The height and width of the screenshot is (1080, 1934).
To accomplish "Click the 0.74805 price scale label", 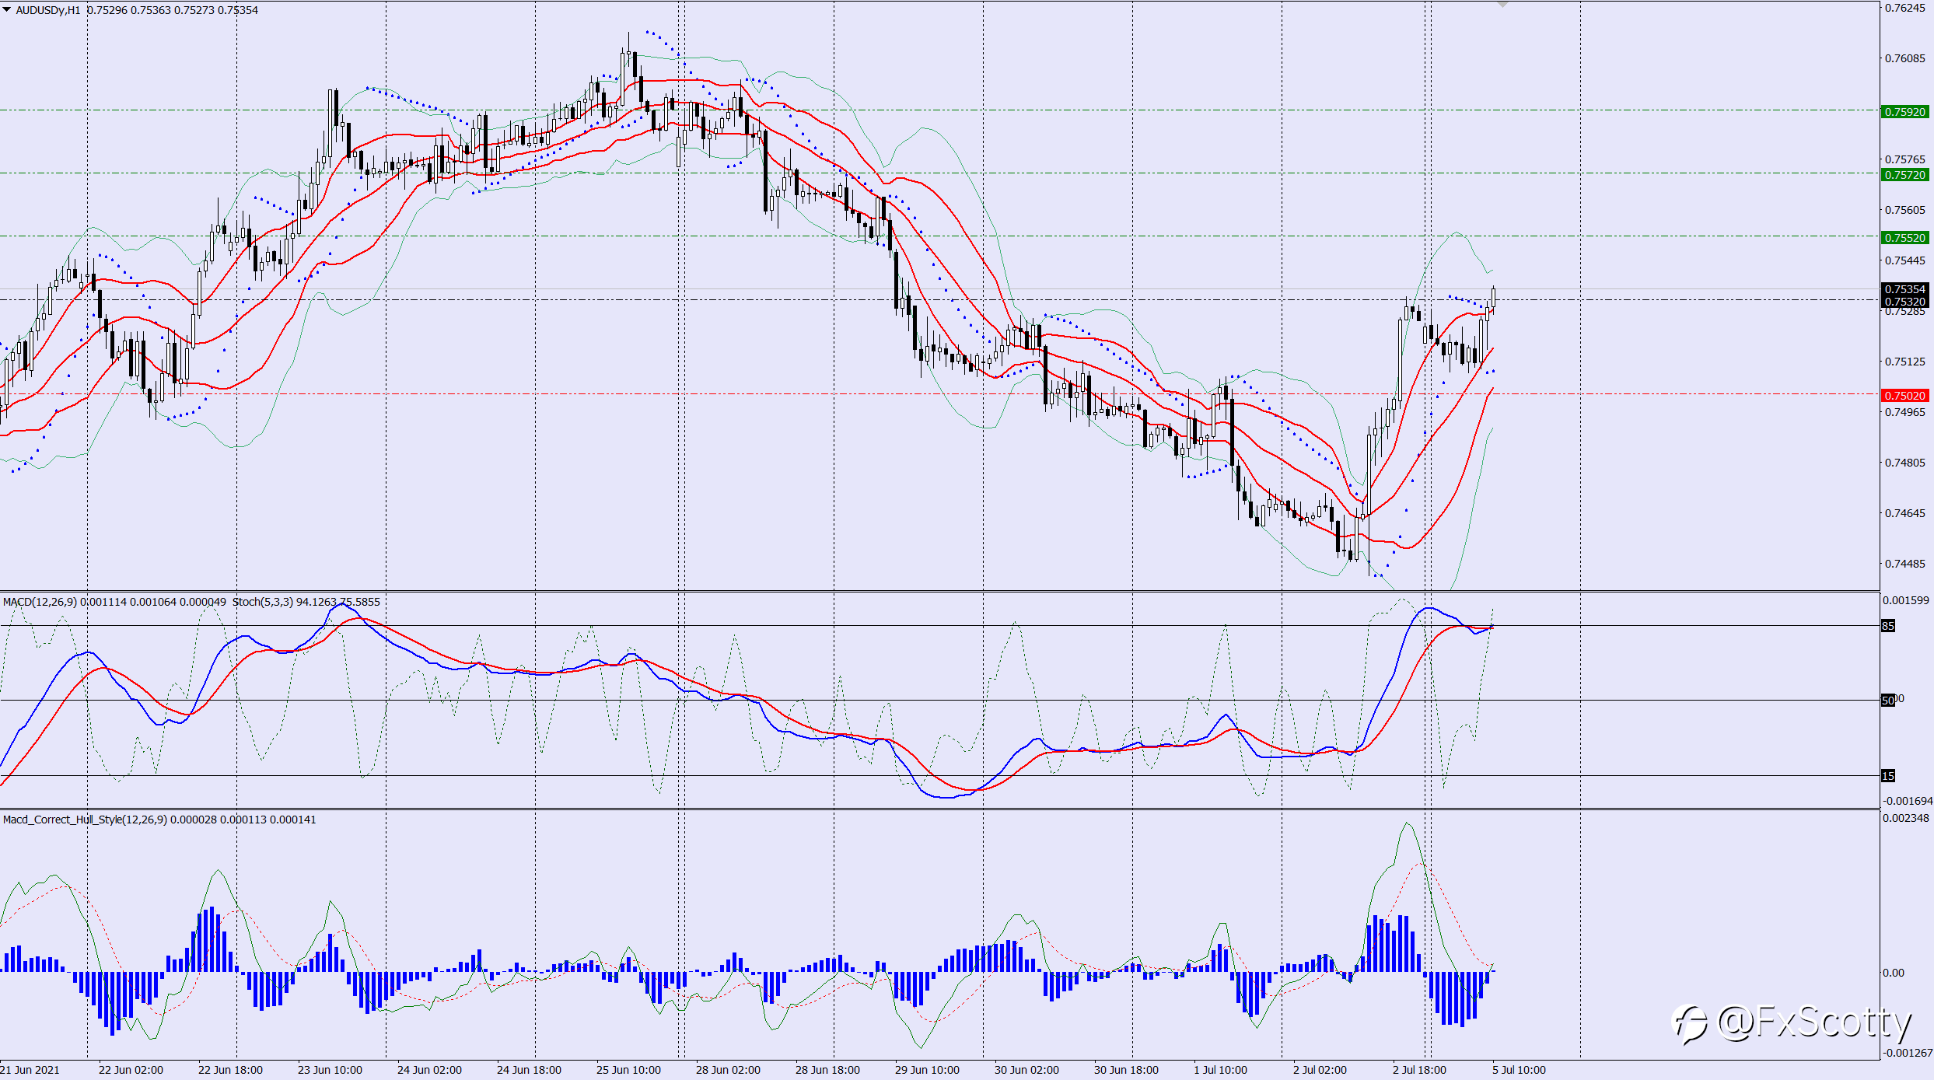I will 1904,463.
